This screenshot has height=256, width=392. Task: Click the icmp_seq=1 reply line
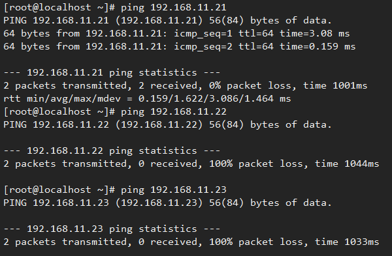click(176, 33)
